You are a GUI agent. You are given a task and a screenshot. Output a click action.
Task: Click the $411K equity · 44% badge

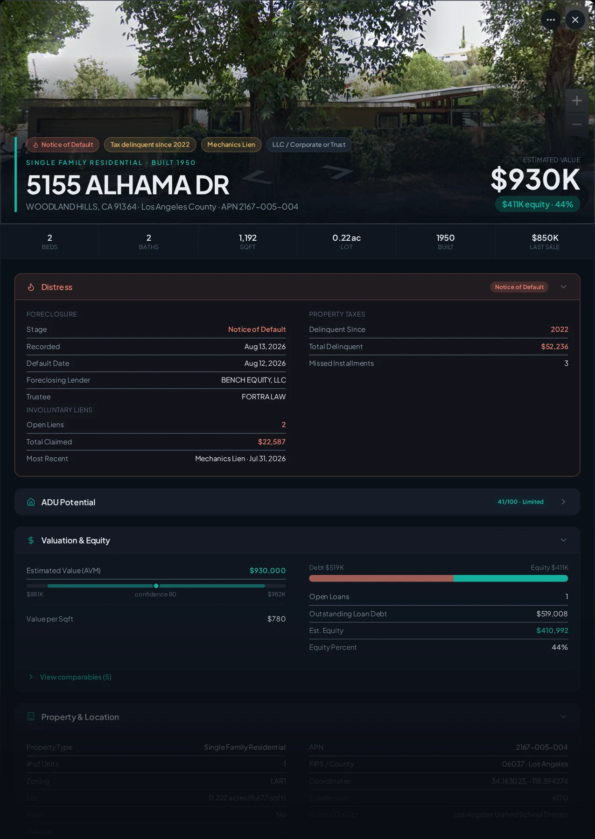538,204
